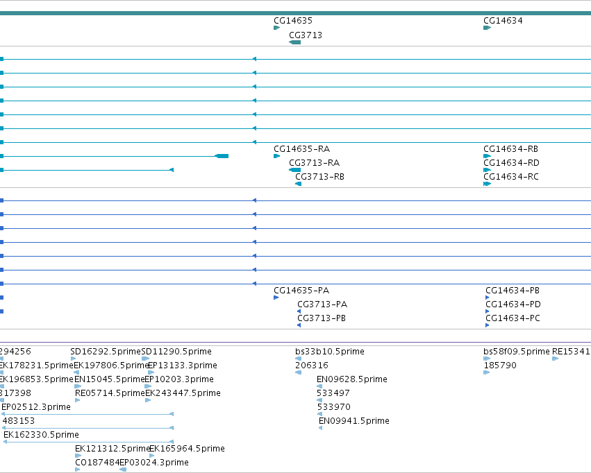The height and width of the screenshot is (473, 591).
Task: Select EST EP03024.3prime
Action: (x=153, y=463)
